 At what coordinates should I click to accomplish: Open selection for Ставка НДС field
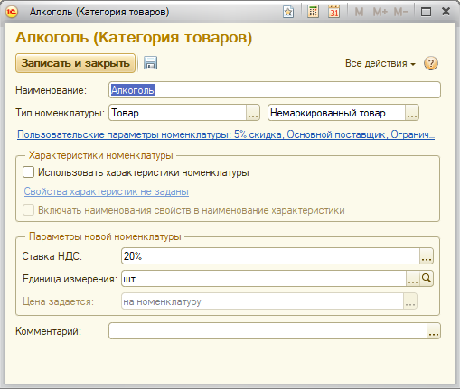427,256
